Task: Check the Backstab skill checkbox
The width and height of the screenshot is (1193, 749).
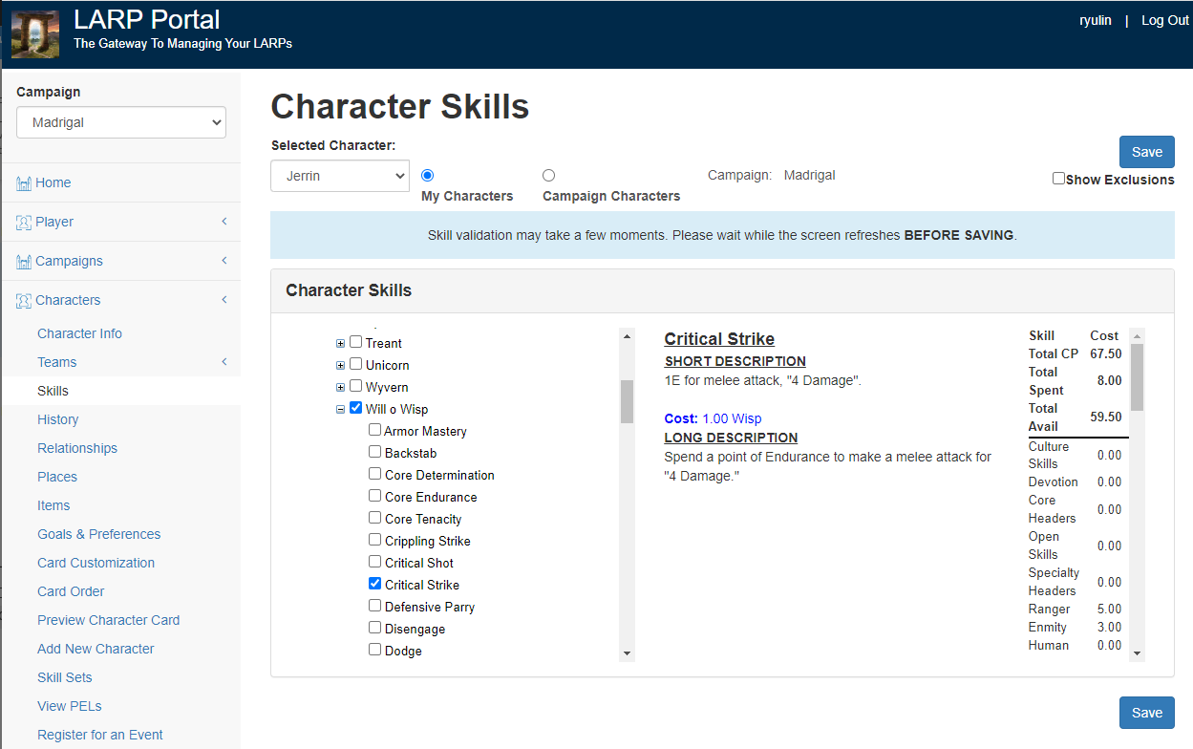Action: pyautogui.click(x=375, y=452)
